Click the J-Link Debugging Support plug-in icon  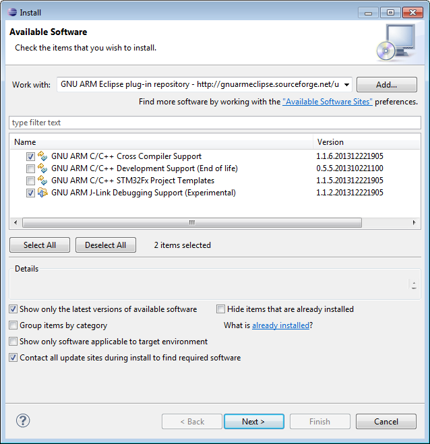(x=43, y=193)
